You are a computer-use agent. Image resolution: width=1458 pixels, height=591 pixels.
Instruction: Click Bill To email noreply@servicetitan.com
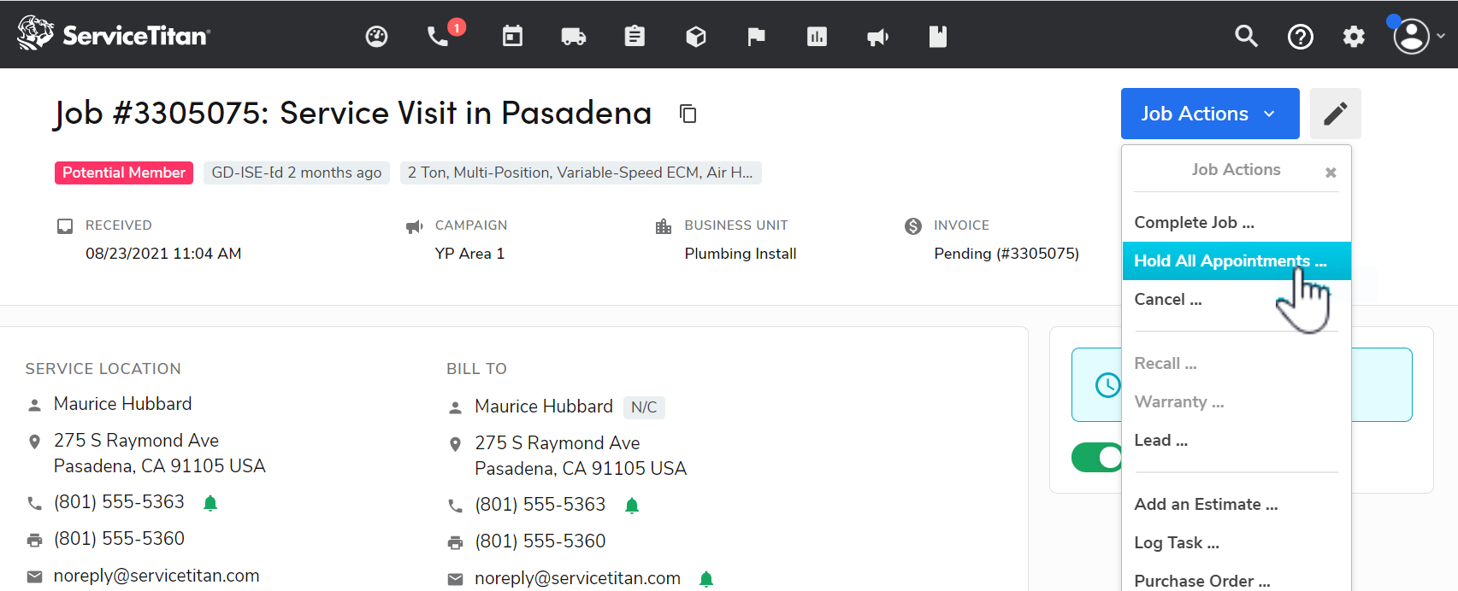point(578,578)
